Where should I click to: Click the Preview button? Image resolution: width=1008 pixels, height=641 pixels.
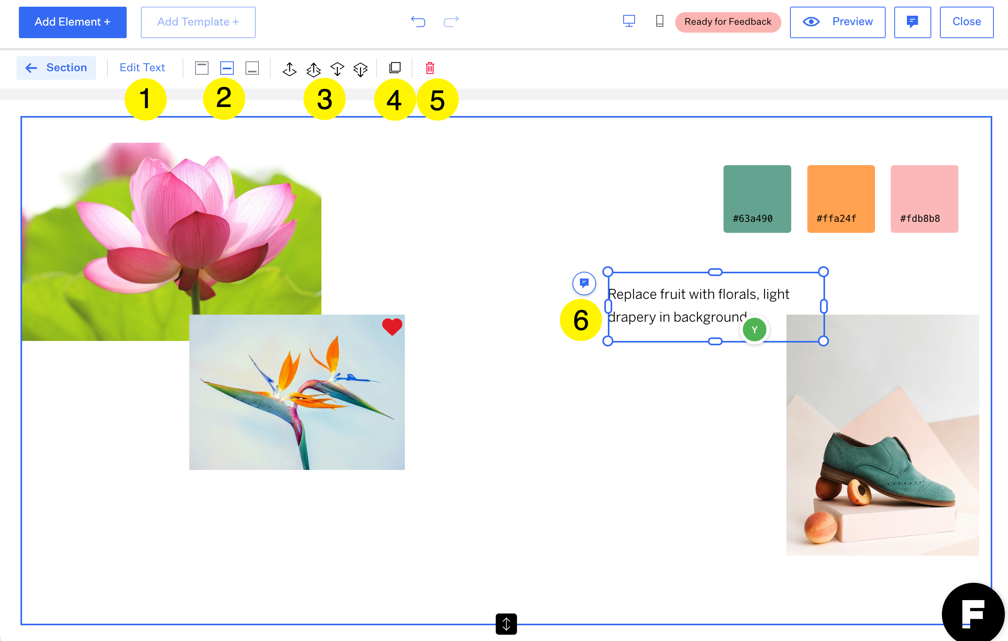(x=837, y=22)
